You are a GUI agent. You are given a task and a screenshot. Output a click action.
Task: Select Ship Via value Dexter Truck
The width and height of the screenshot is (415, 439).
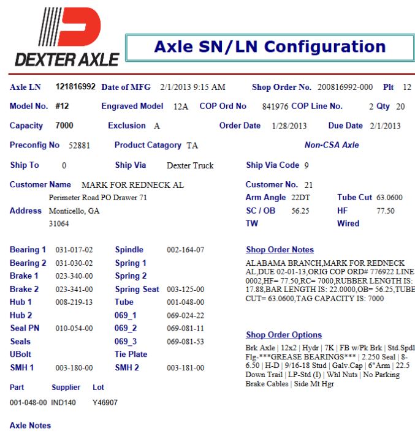(x=190, y=165)
